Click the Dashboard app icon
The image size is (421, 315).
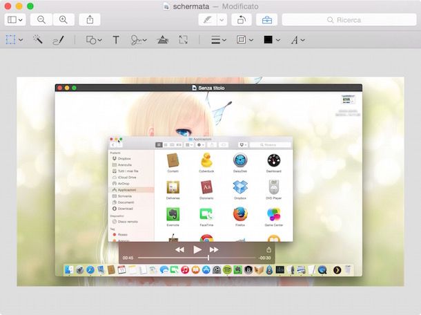point(273,160)
